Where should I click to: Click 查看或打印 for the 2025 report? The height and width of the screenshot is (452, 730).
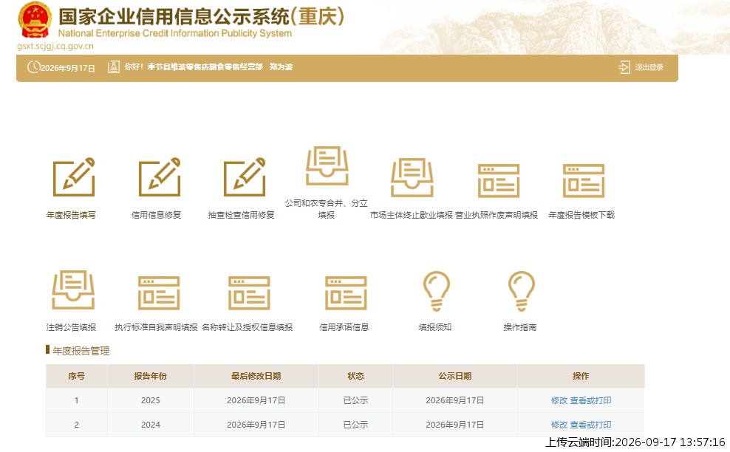point(590,400)
